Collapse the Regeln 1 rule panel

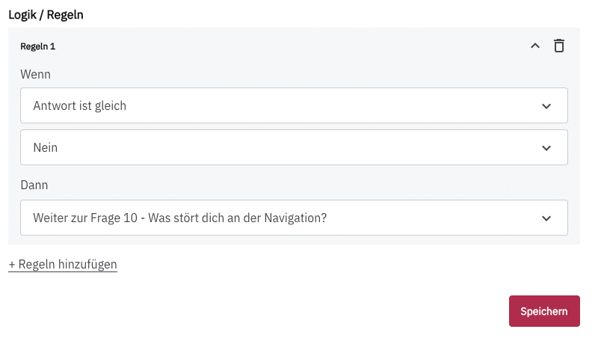(534, 46)
